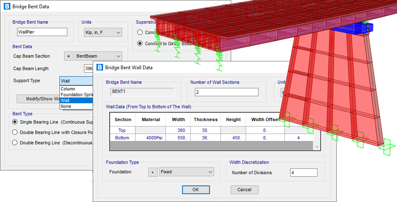
Task: Select Double Bearing Line with Closure Pour option
Action: [15, 132]
